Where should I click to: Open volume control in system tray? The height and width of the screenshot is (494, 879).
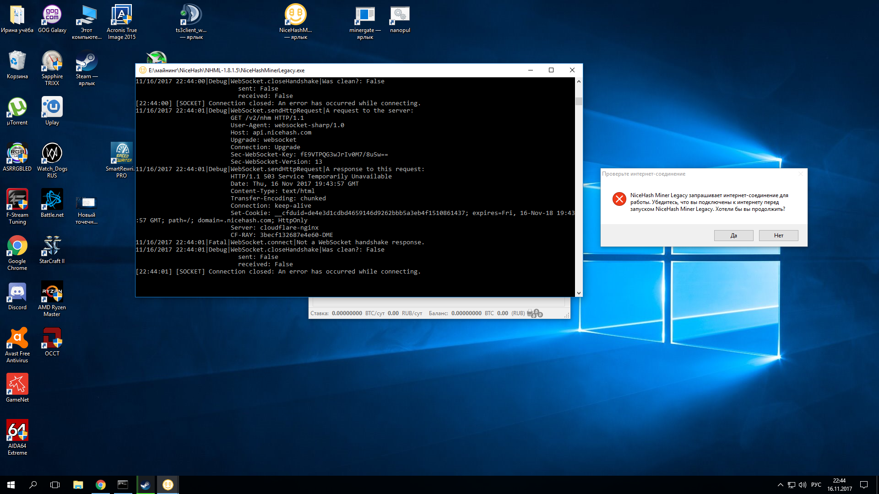803,485
